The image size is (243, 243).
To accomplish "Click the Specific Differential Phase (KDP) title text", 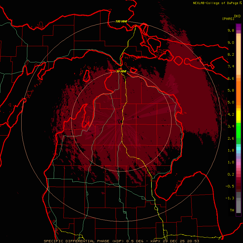I will tap(84, 241).
